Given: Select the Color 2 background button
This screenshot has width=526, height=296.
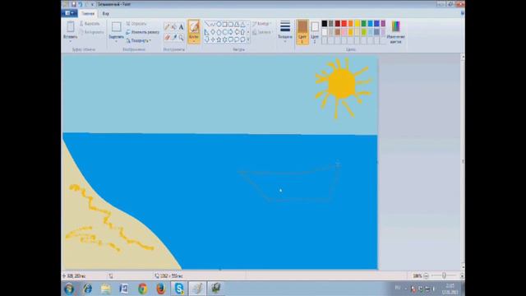Looking at the screenshot, I should 315,32.
